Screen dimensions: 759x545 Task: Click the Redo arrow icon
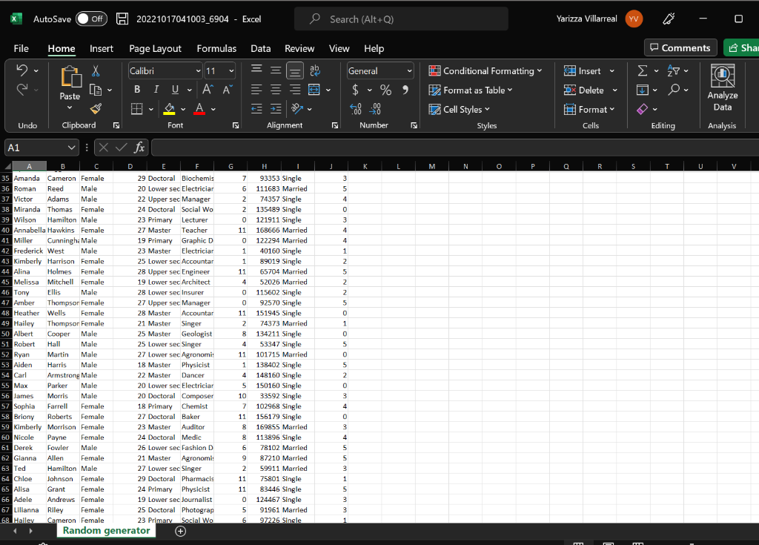(x=22, y=90)
